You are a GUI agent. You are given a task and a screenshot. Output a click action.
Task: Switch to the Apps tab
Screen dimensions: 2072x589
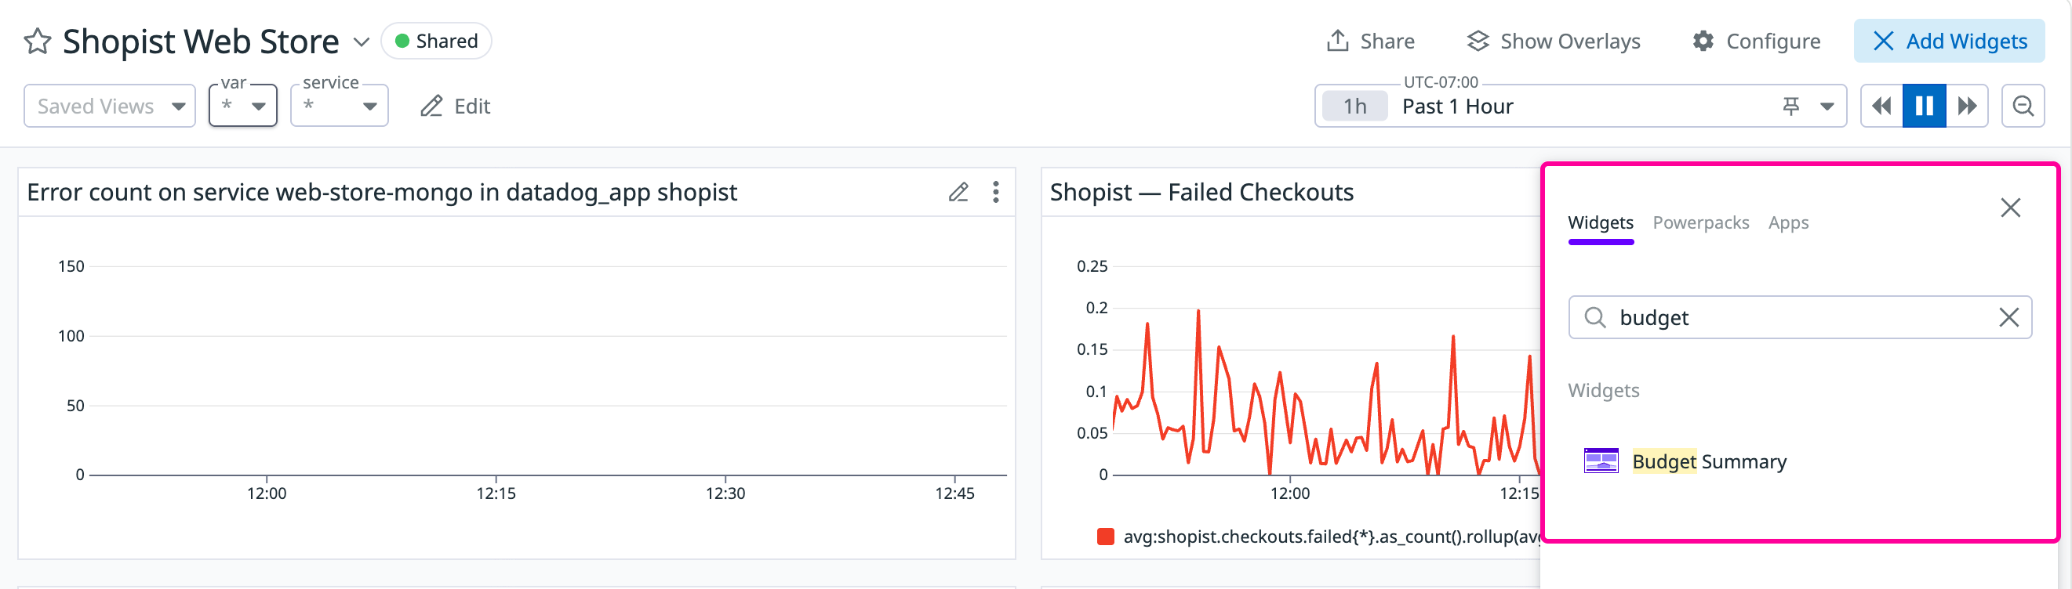[x=1788, y=222]
